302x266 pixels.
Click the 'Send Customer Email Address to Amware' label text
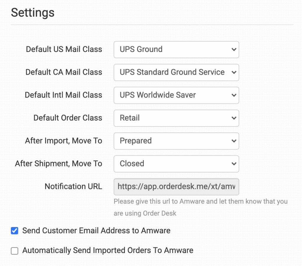coord(96,231)
